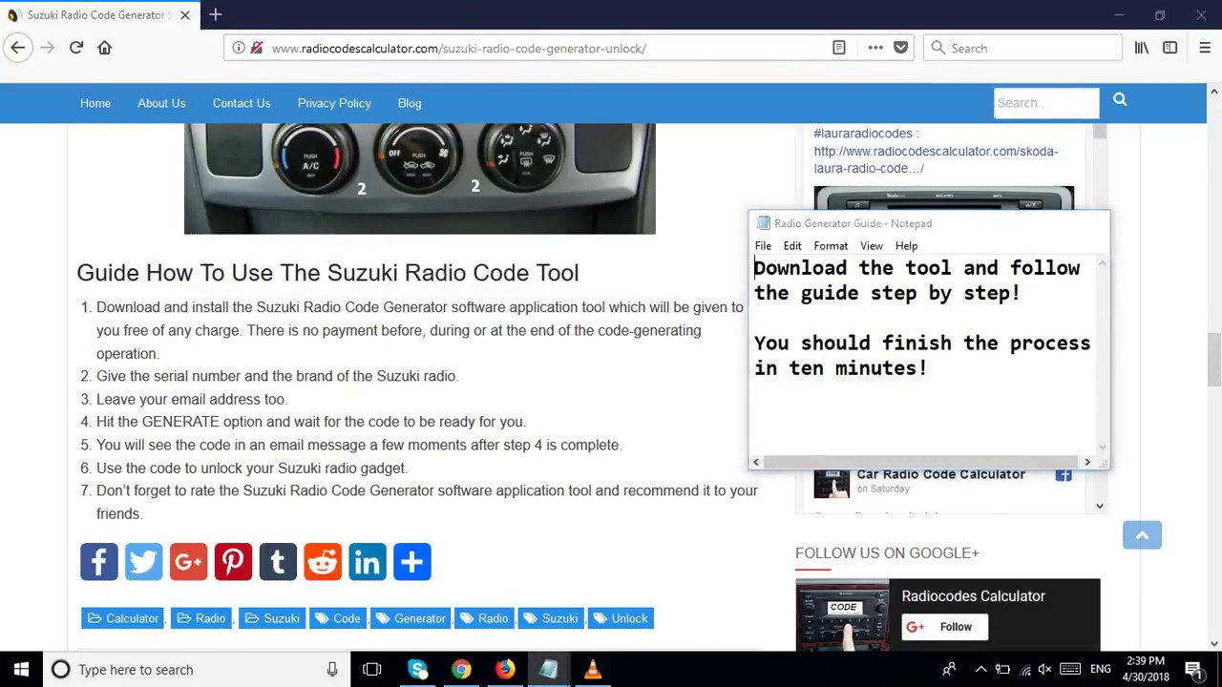1222x687 pixels.
Task: Close the Suzuki Radio Code Generator tab
Action: [185, 15]
